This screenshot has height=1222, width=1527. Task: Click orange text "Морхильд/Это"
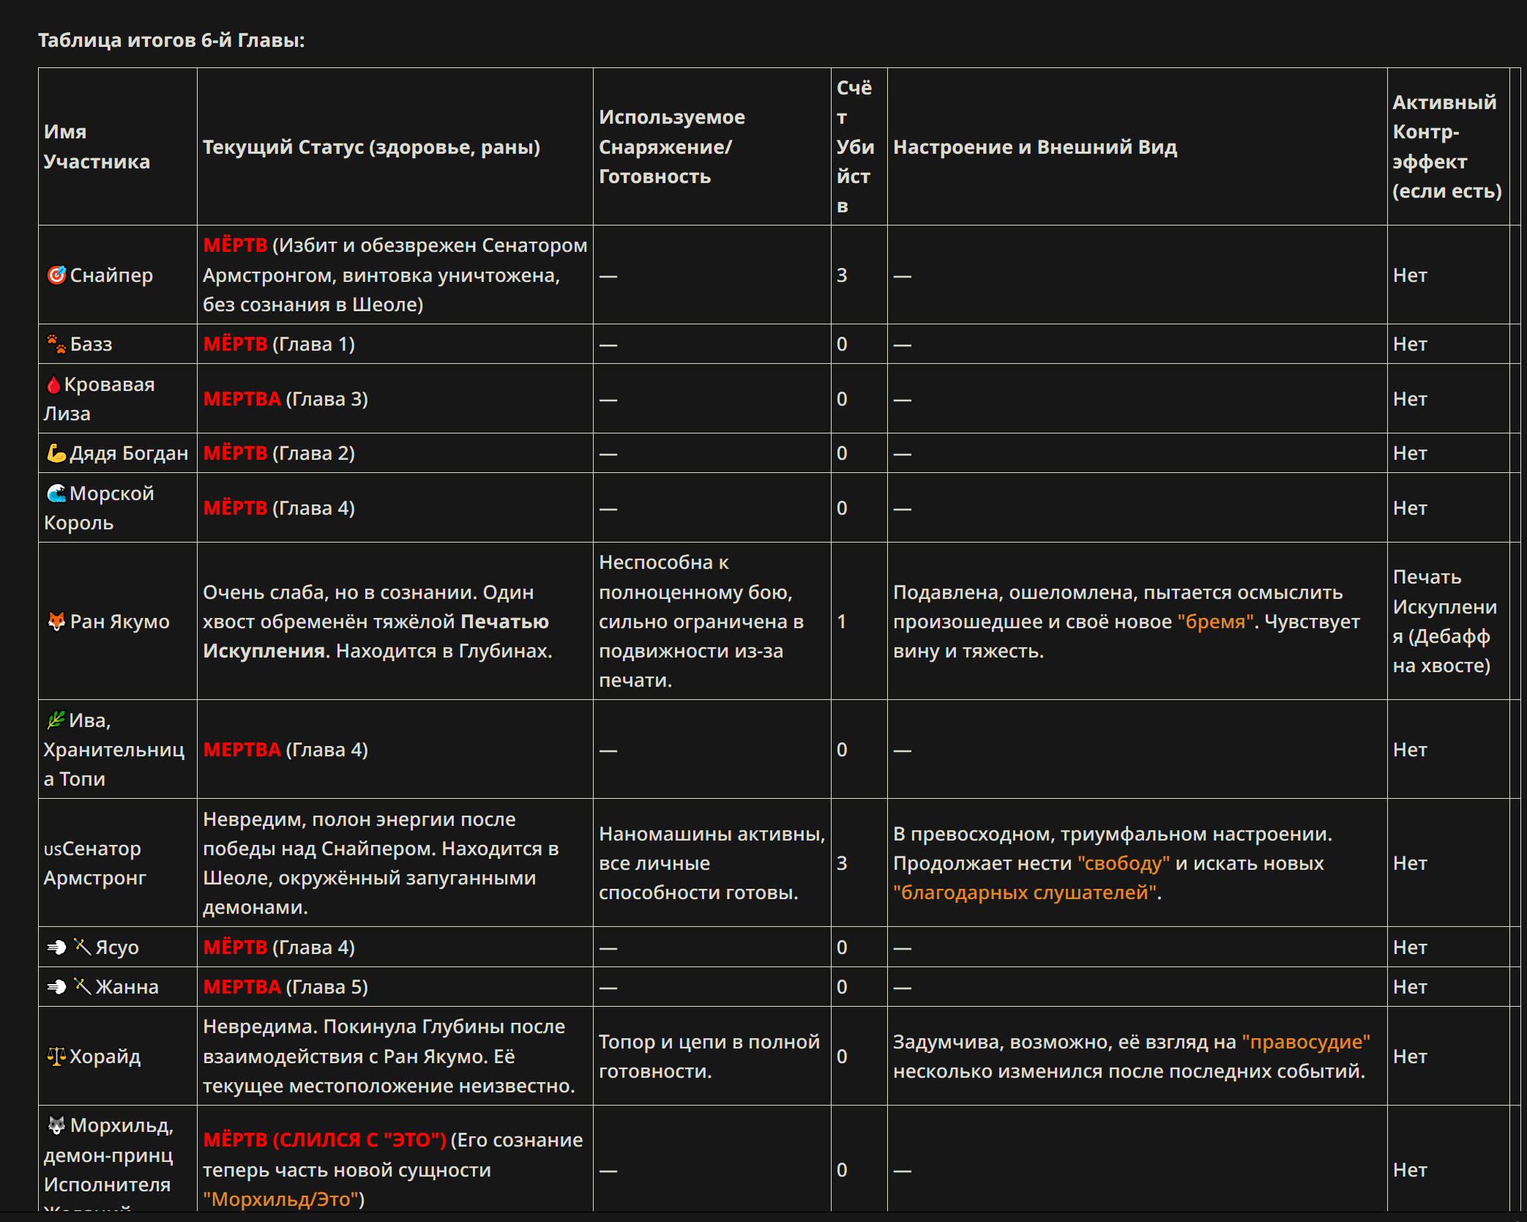pyautogui.click(x=280, y=1199)
